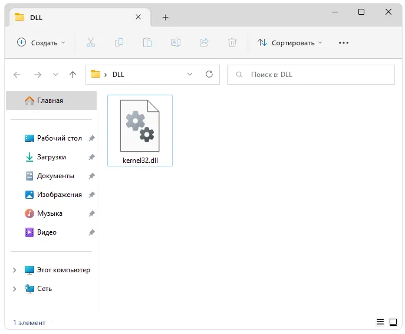Select Сеть in the sidebar
405x334 pixels.
[x=38, y=289]
